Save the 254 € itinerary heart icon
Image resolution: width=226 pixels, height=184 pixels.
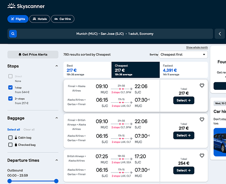202,156
